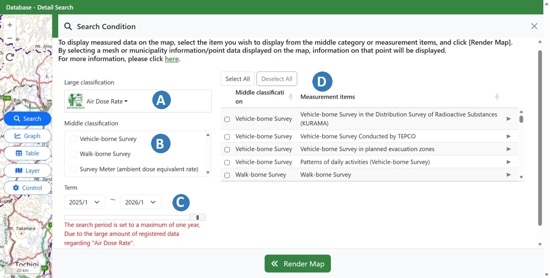This screenshot has height=278, width=550.
Task: Open the term start date 2025/1 dropdown
Action: (x=84, y=202)
